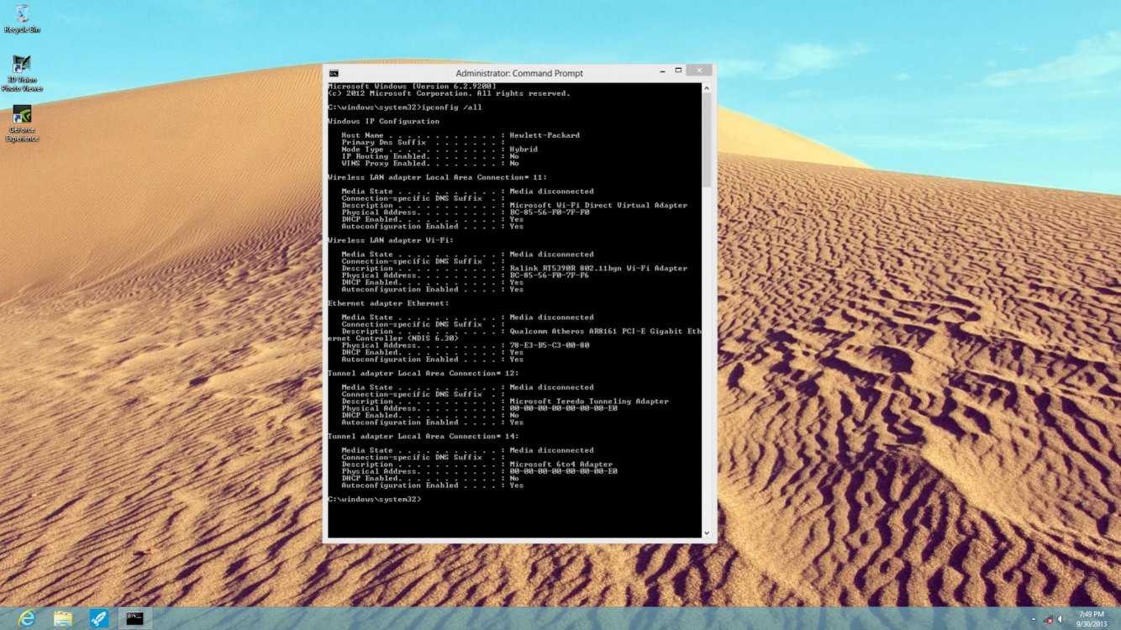Image resolution: width=1121 pixels, height=630 pixels.
Task: Open the volume speaker tray icon
Action: pos(1061,619)
